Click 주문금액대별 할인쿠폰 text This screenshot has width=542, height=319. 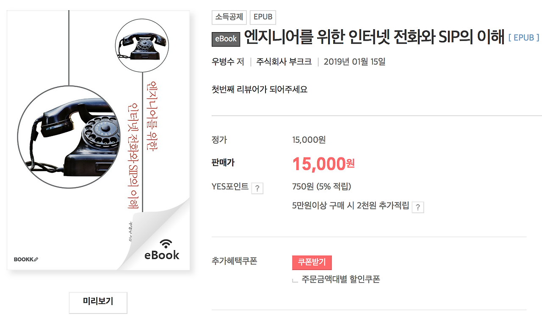coord(341,279)
